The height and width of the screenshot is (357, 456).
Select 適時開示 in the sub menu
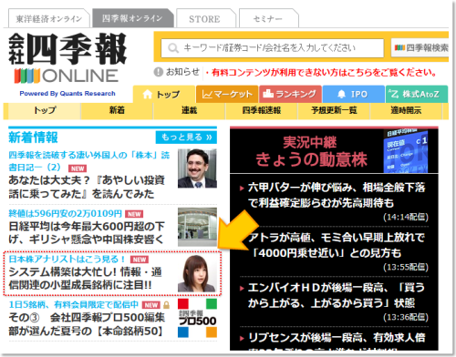click(x=406, y=110)
